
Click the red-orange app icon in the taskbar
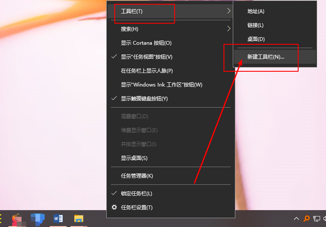click(17, 219)
